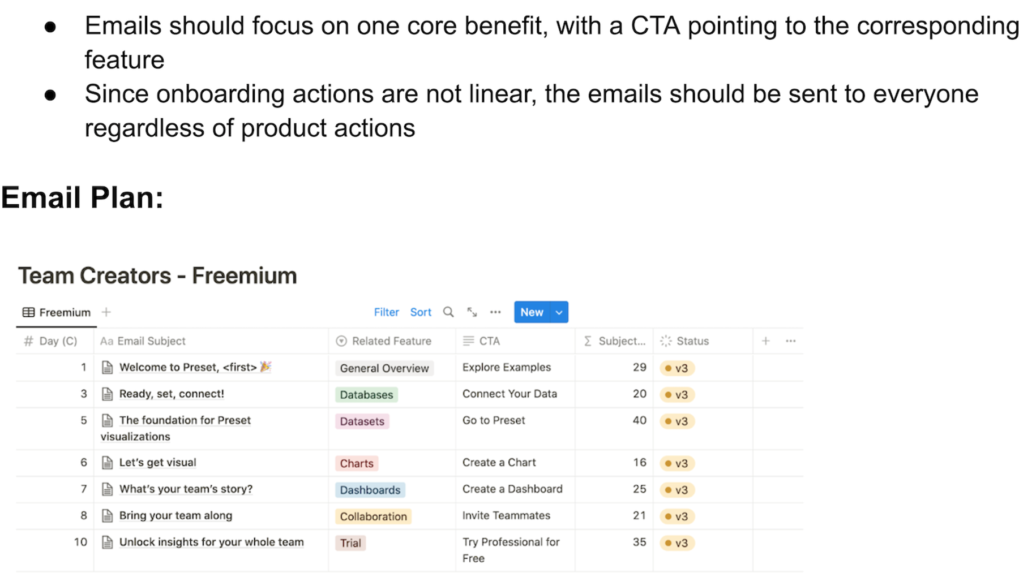Screen dimensions: 1019x573
Task: Click the green Databases tag
Action: tap(366, 395)
